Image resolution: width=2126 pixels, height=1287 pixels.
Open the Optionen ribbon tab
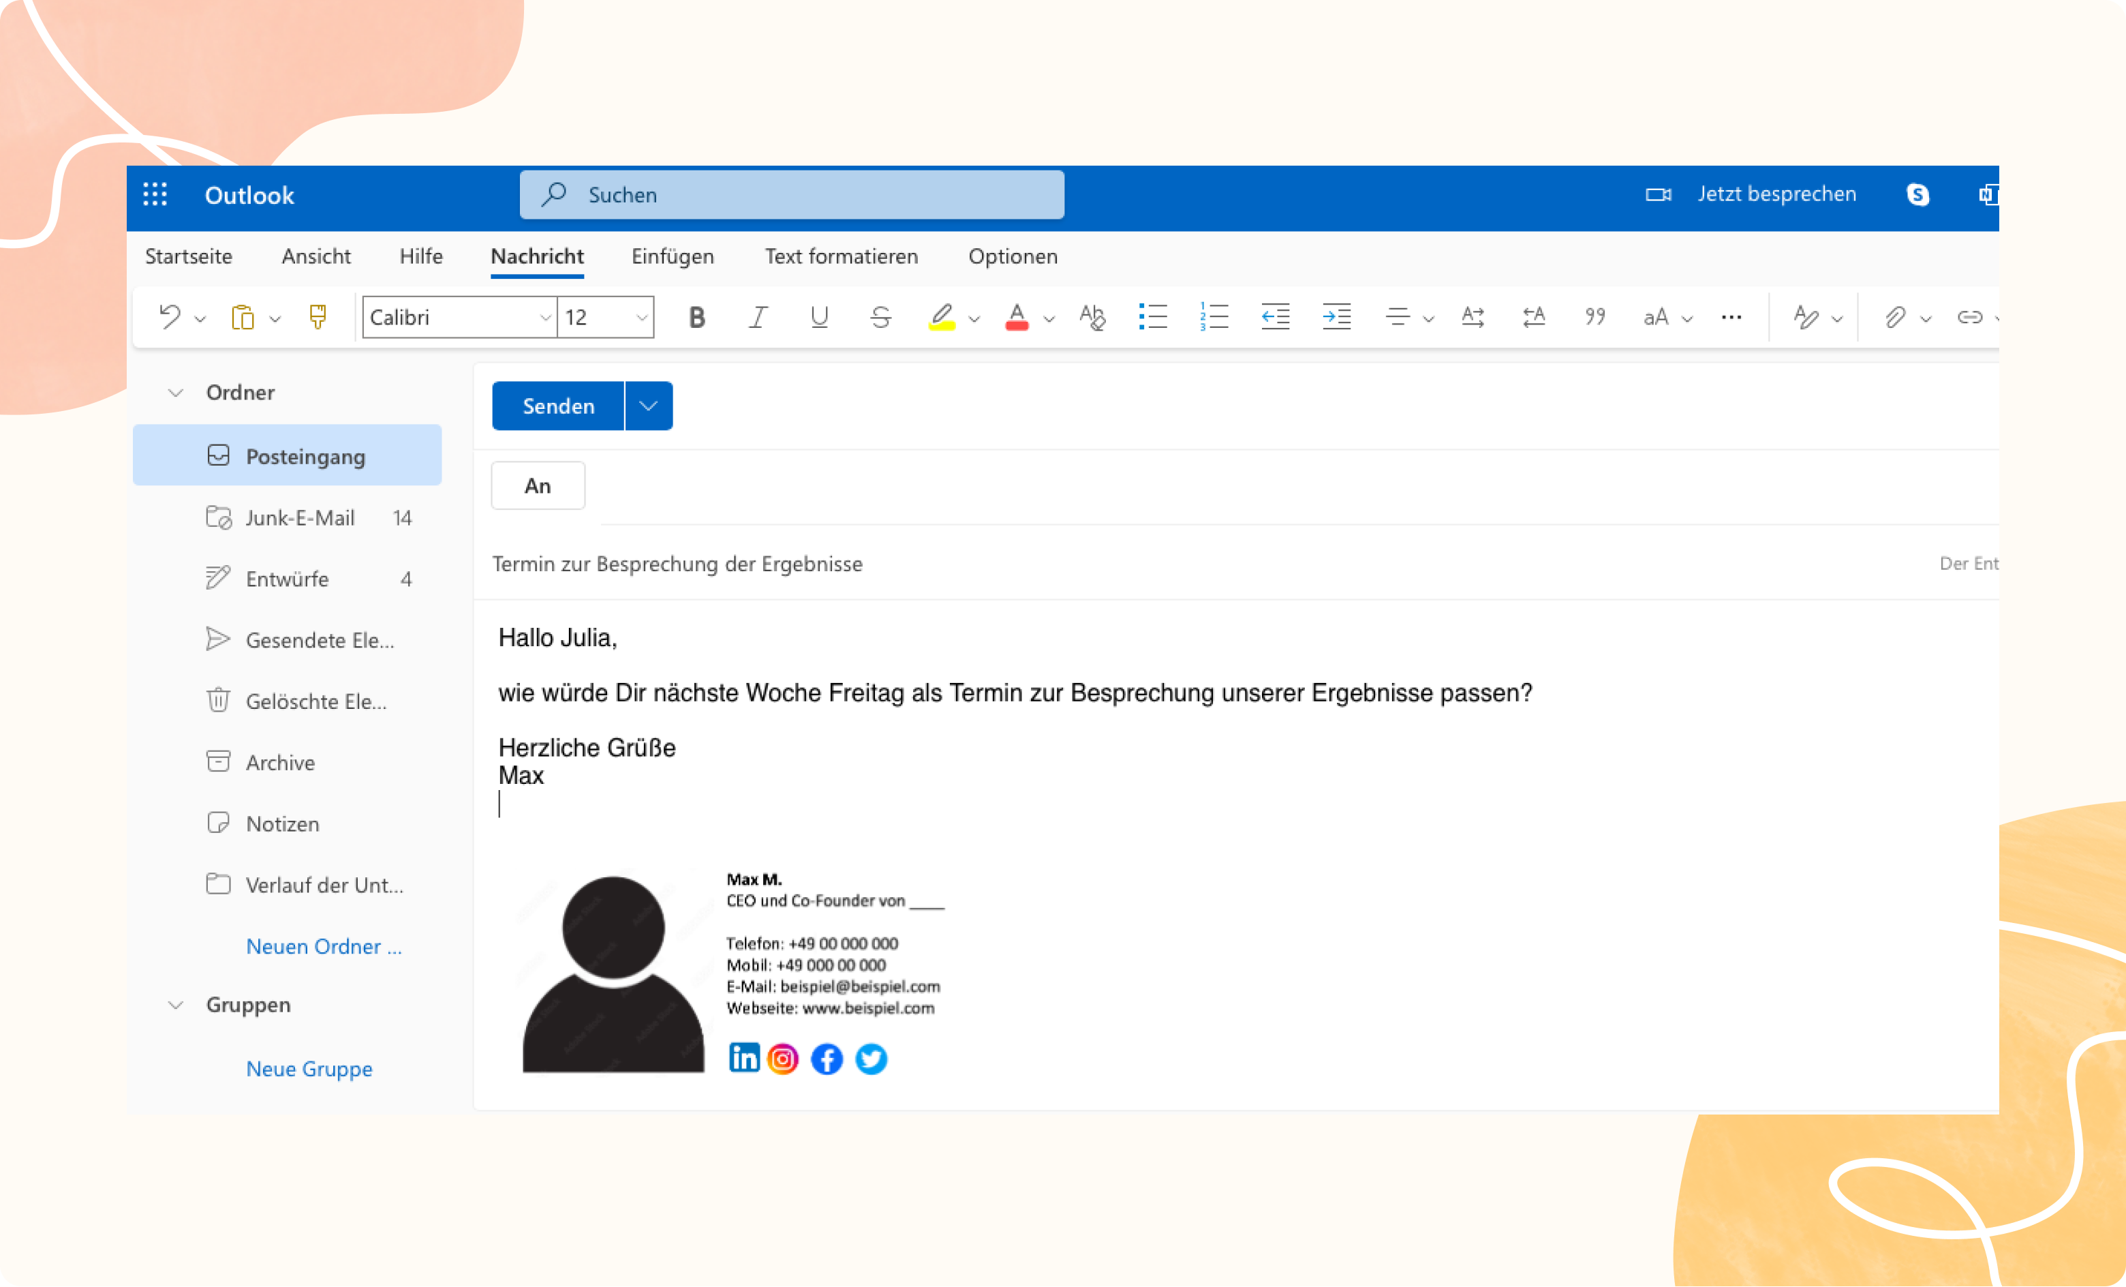[1013, 256]
